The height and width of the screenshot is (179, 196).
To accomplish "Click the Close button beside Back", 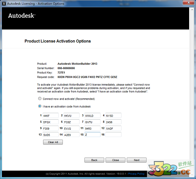I will click(115, 160).
